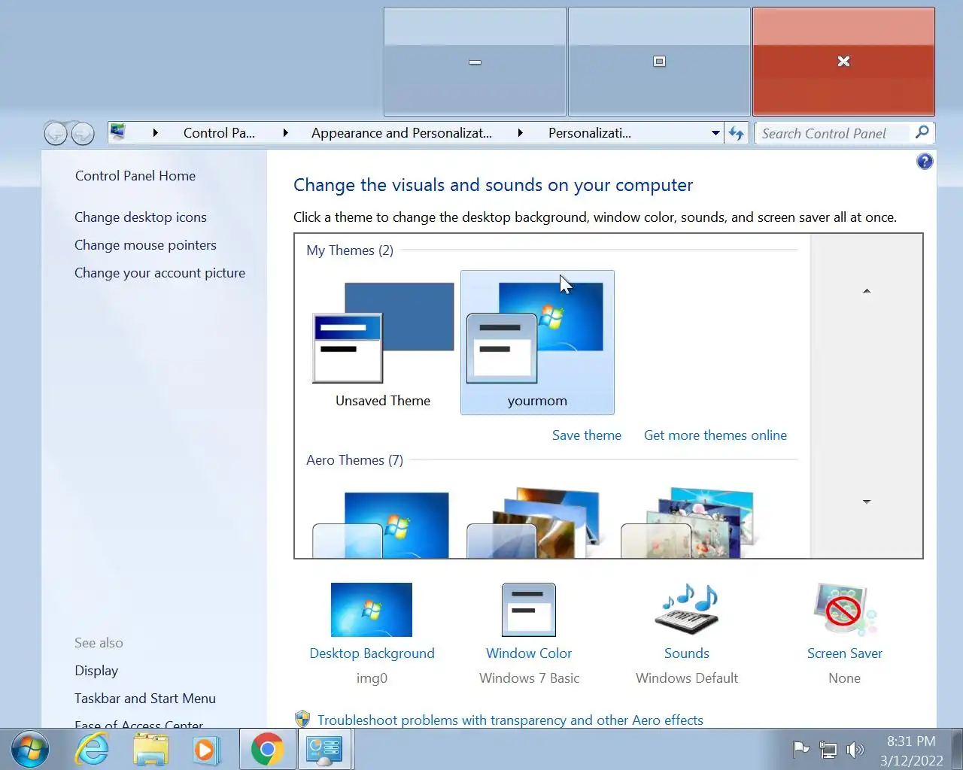Click the Control Panel taskbar button
The height and width of the screenshot is (770, 963).
tap(325, 750)
